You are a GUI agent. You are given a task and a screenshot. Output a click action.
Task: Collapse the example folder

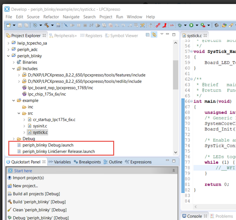pyautogui.click(x=14, y=100)
